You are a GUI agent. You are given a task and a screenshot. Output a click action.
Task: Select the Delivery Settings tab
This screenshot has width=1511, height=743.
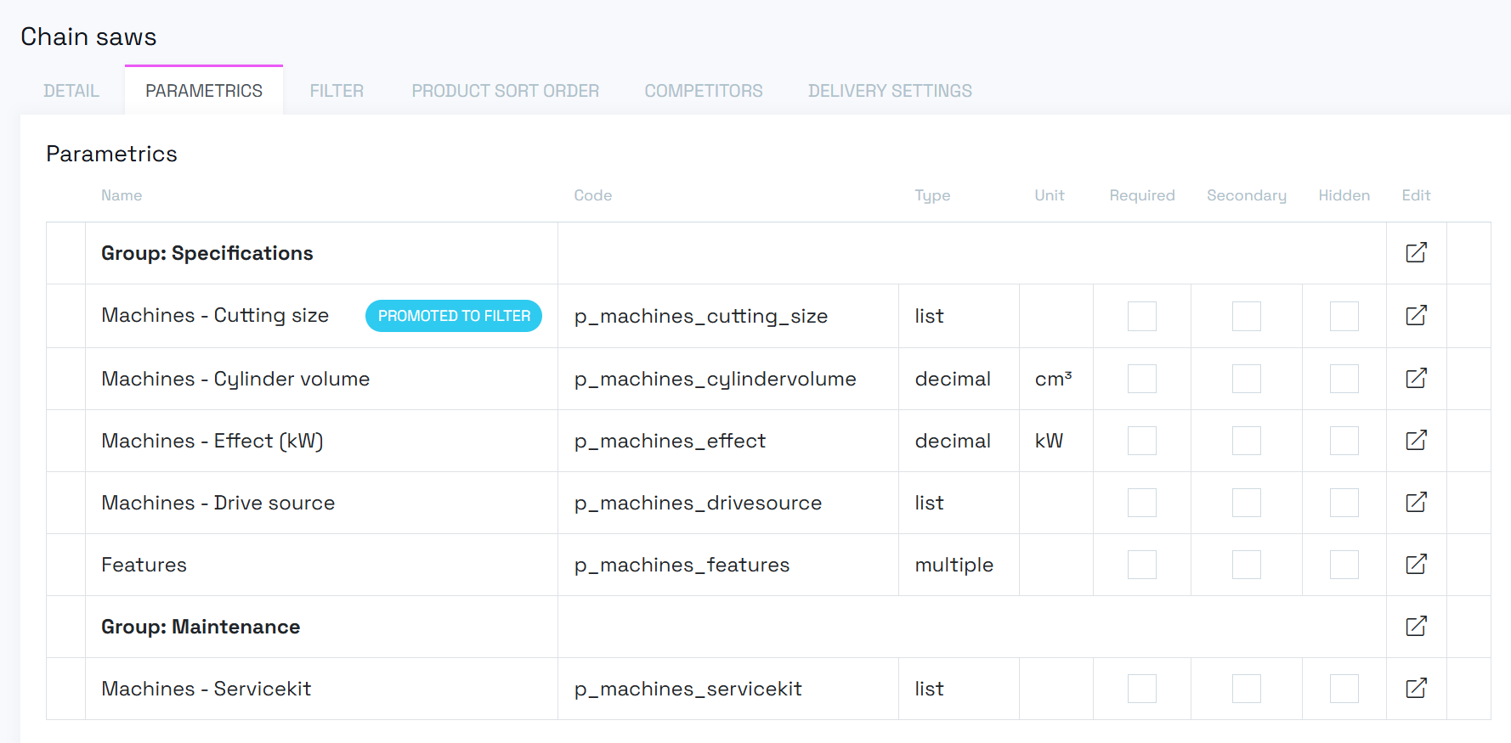[890, 91]
